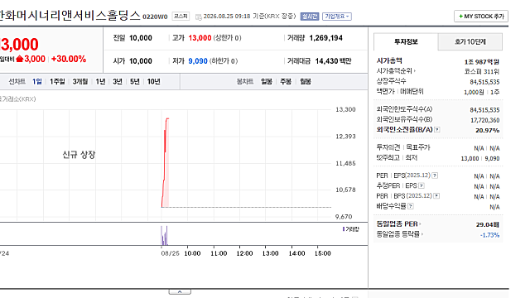Click the 시가총액 value 1조 987억원
This screenshot has height=298, width=530.
point(482,62)
